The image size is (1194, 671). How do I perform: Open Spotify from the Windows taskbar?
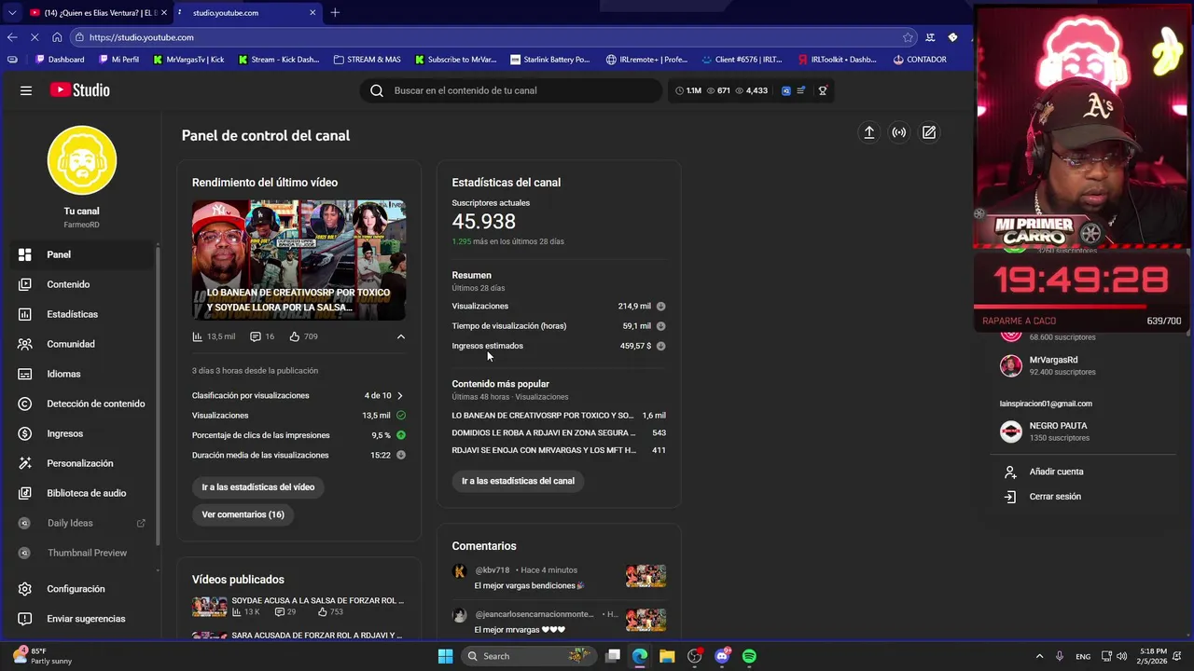749,656
